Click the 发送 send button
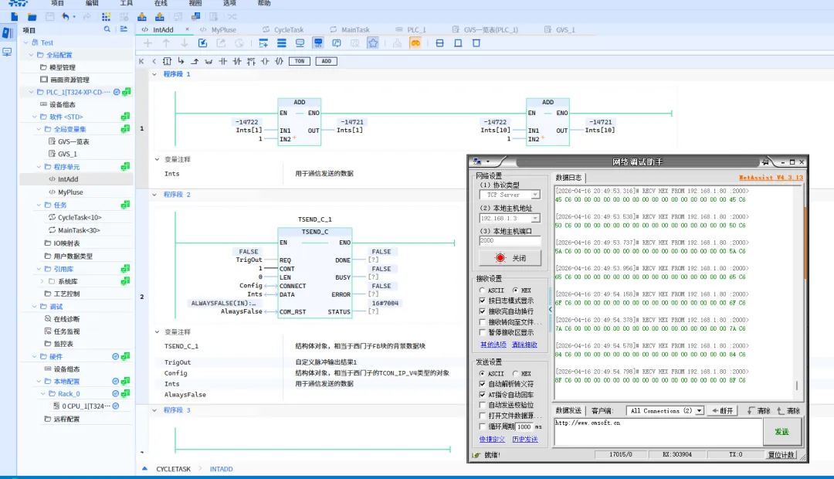The height and width of the screenshot is (479, 834). point(781,432)
